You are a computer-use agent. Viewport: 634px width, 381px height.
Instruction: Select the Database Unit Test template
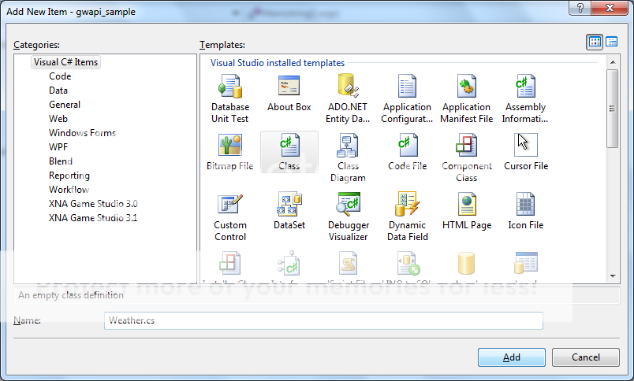point(230,98)
